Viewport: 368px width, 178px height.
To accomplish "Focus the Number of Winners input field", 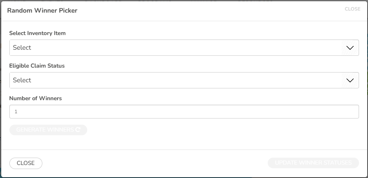I will point(184,112).
